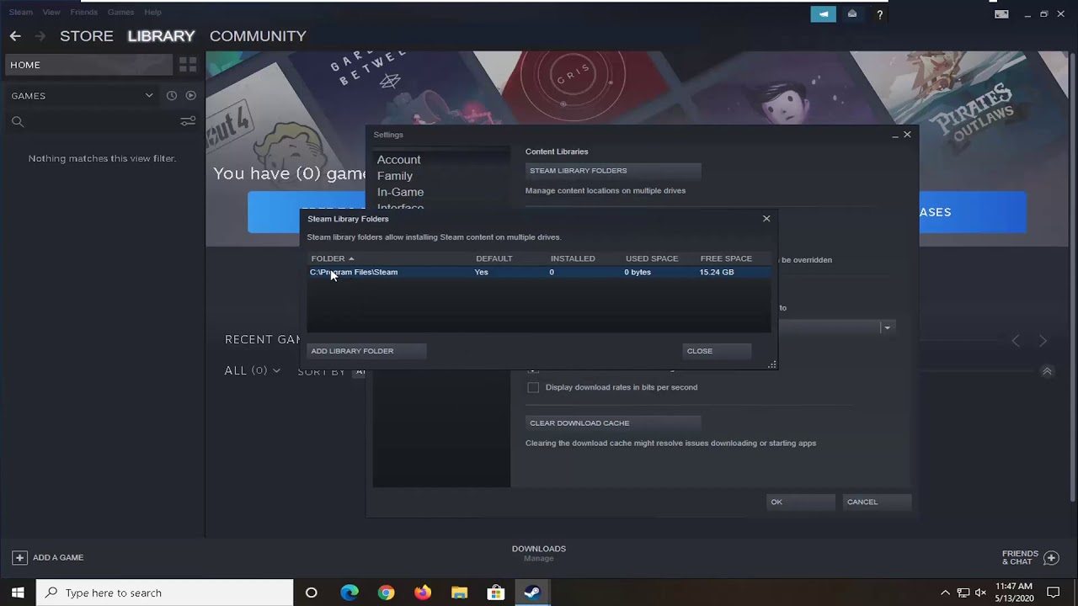Open the ALL (0) collection dropdown
Screen dimensions: 1078x606
253,370
